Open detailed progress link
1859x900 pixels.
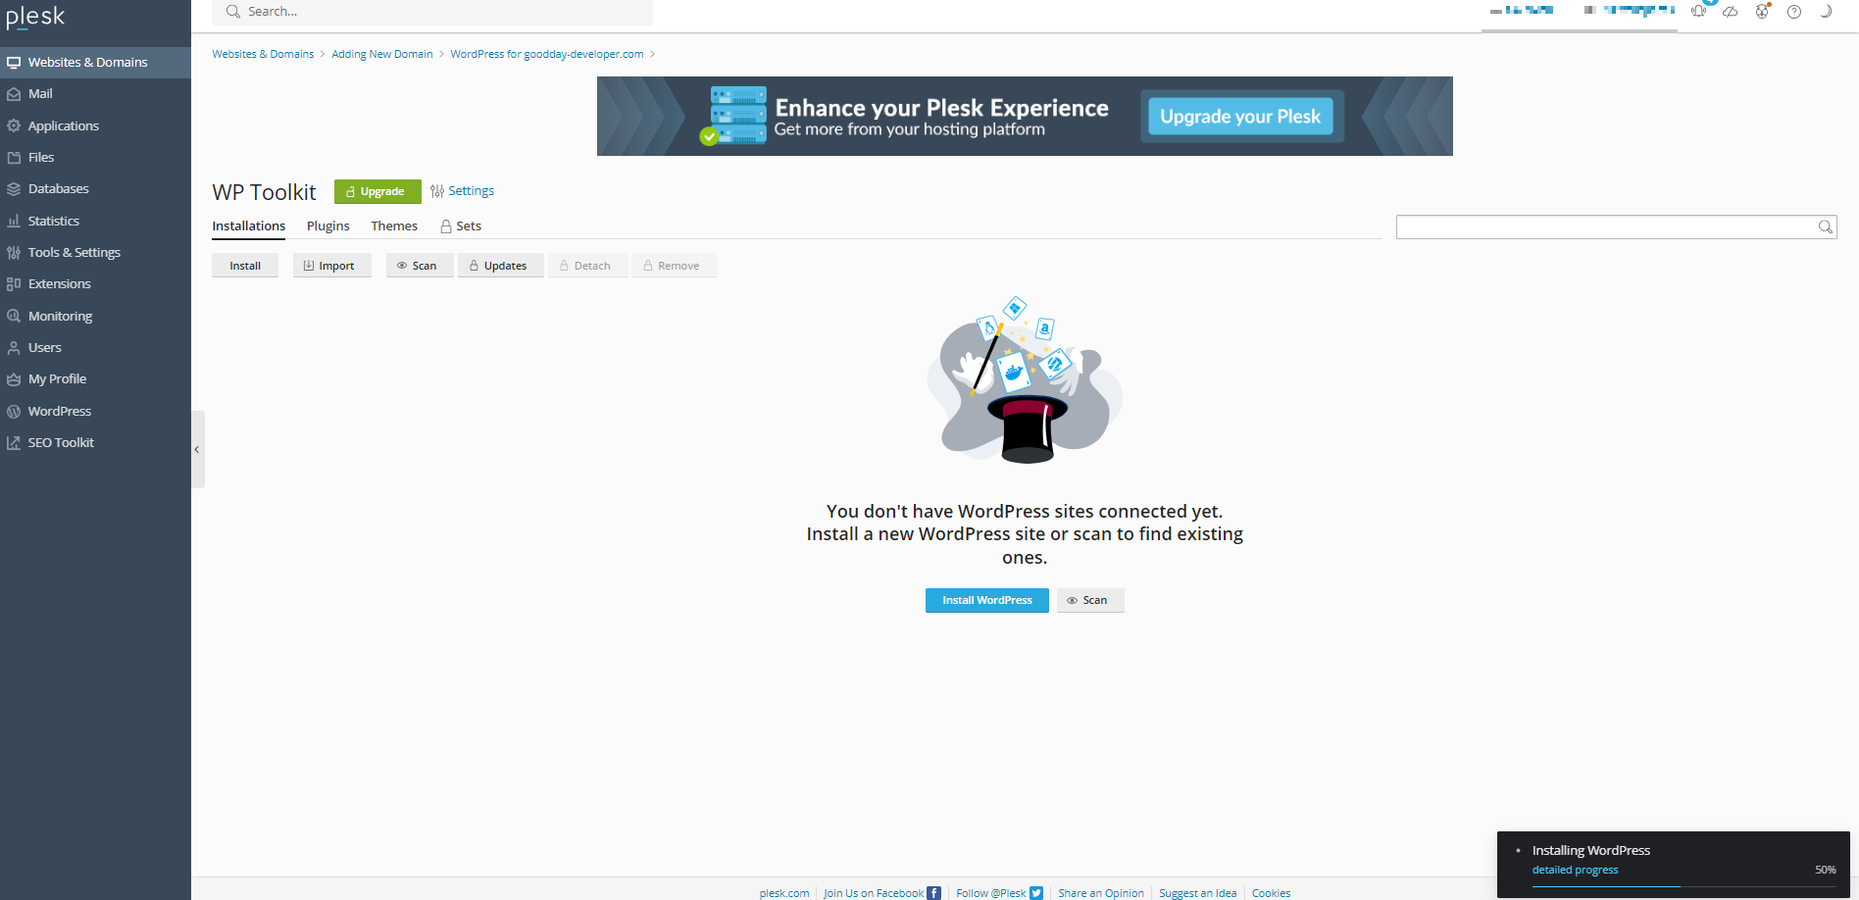(1575, 871)
